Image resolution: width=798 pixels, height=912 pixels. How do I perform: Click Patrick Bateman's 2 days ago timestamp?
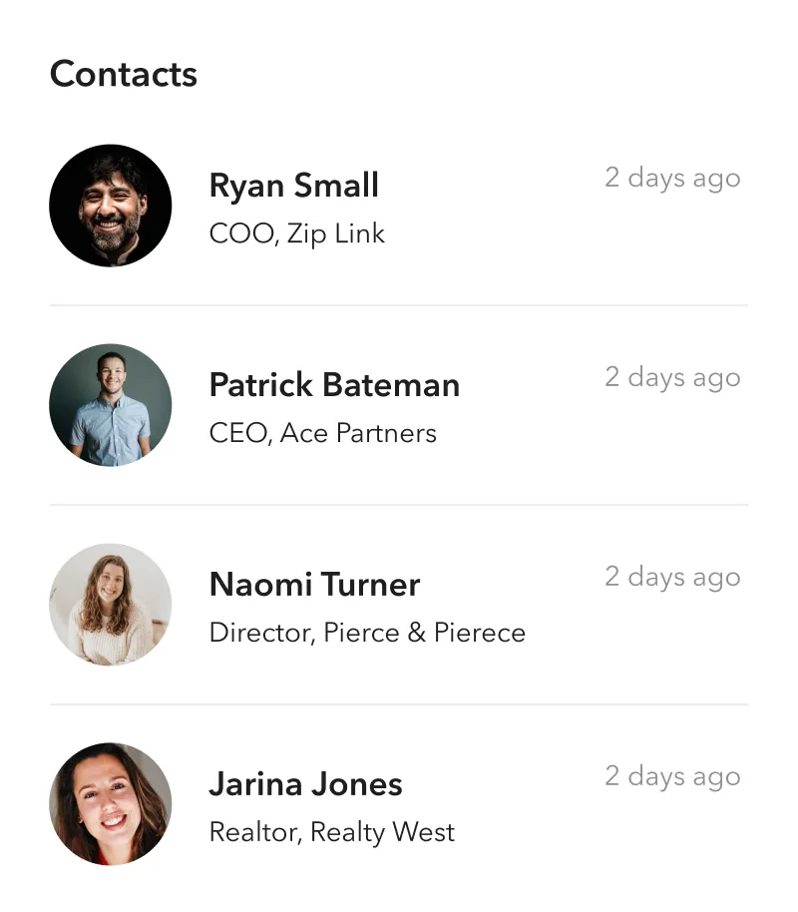click(x=673, y=377)
